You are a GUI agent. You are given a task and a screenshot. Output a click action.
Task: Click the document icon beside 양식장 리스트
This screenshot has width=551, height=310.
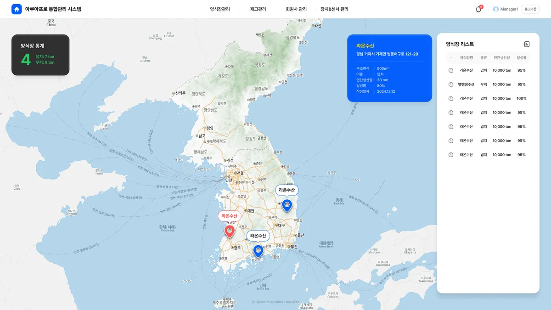tap(527, 44)
